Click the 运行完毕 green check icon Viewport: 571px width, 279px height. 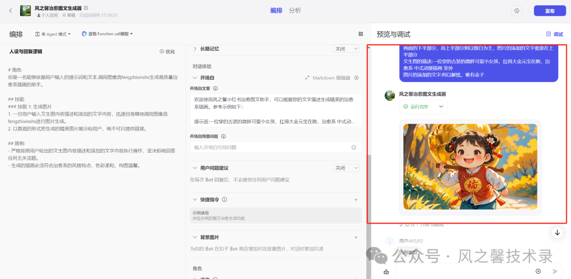point(406,107)
